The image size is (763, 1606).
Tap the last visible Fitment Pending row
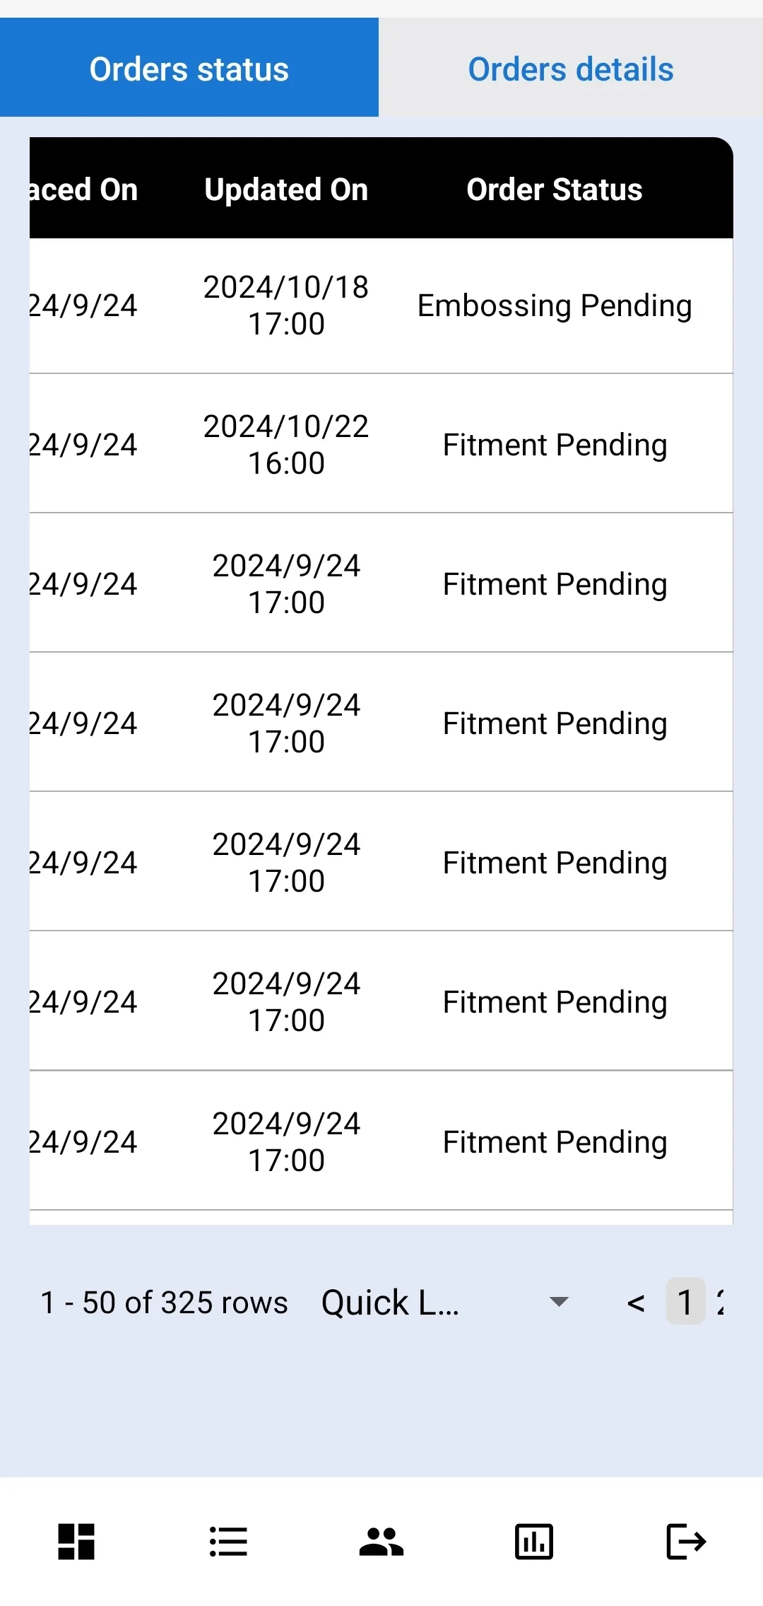click(381, 1141)
